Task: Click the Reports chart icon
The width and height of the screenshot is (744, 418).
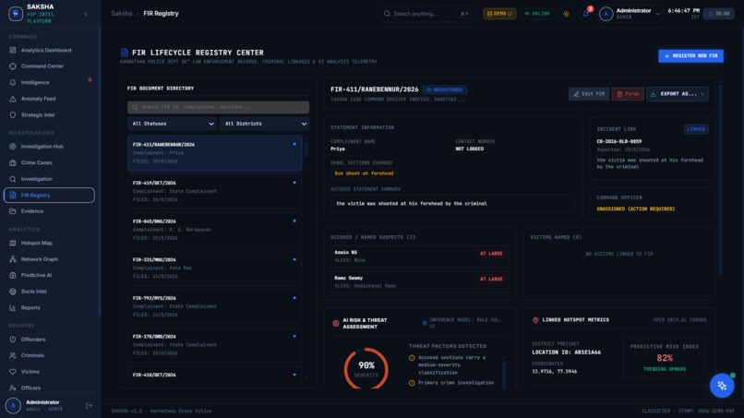Action: pyautogui.click(x=13, y=307)
